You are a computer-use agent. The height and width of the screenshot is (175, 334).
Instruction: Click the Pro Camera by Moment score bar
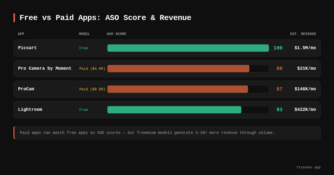188,69
